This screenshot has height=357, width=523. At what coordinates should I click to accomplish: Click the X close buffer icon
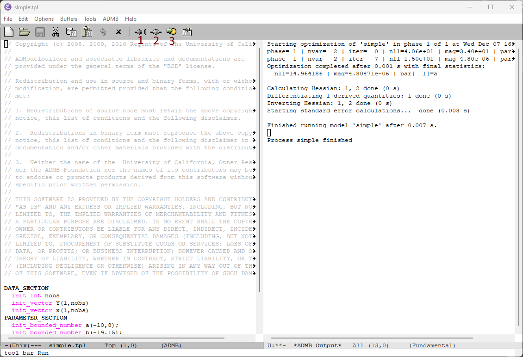118,32
